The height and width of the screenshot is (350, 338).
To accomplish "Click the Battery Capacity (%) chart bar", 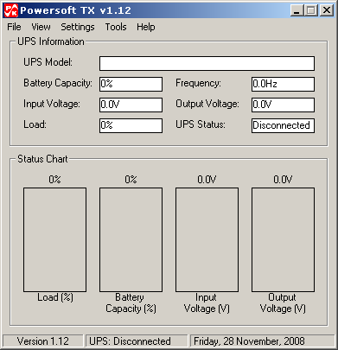I will (131, 240).
